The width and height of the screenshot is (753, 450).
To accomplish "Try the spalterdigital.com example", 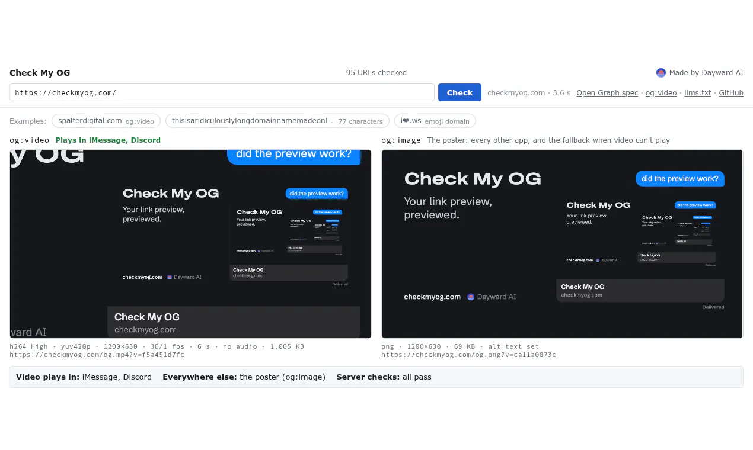I will [106, 121].
